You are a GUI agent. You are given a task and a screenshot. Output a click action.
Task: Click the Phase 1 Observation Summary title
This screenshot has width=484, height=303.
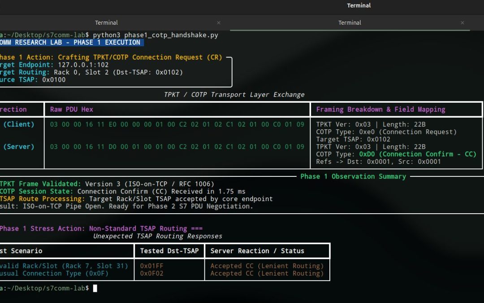353,176
